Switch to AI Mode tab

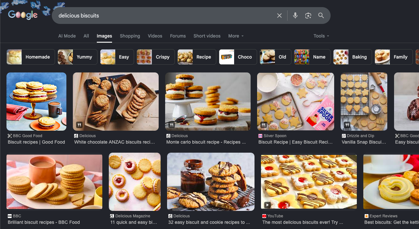[67, 36]
